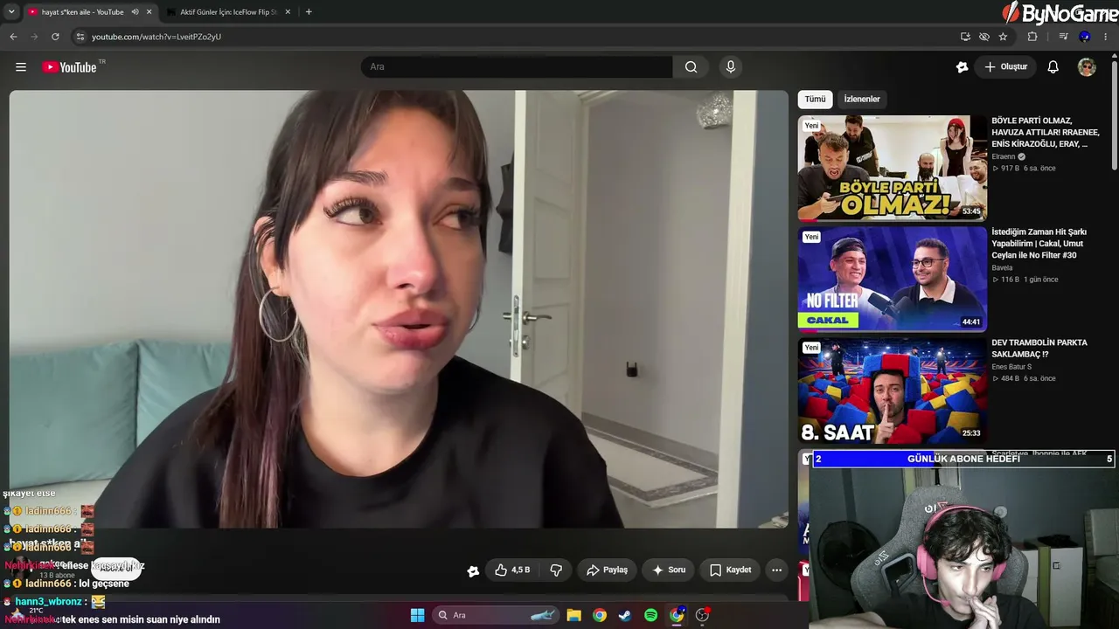This screenshot has height=629, width=1119.
Task: Click the Soru ask button
Action: 669,570
